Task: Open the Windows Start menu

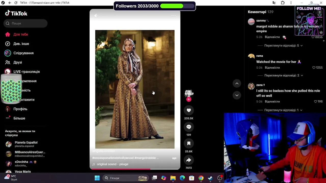Action: (x=97, y=178)
